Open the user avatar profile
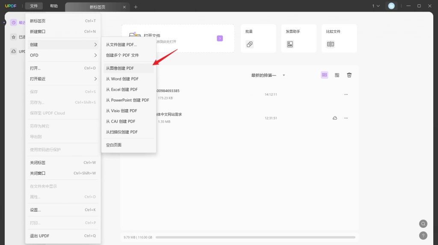Viewport: 438px width, 245px height. point(391,6)
